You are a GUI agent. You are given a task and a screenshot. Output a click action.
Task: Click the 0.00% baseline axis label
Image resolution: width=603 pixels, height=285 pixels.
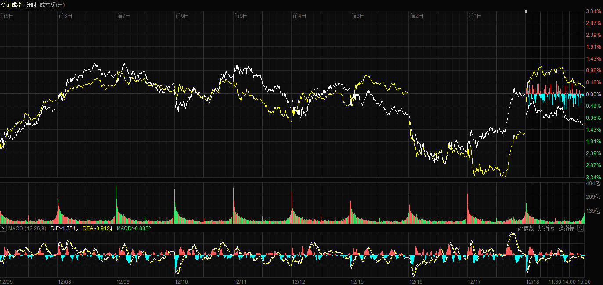click(x=593, y=94)
